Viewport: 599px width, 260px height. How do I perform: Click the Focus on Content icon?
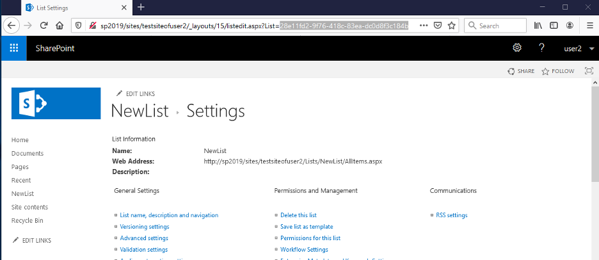pos(589,71)
